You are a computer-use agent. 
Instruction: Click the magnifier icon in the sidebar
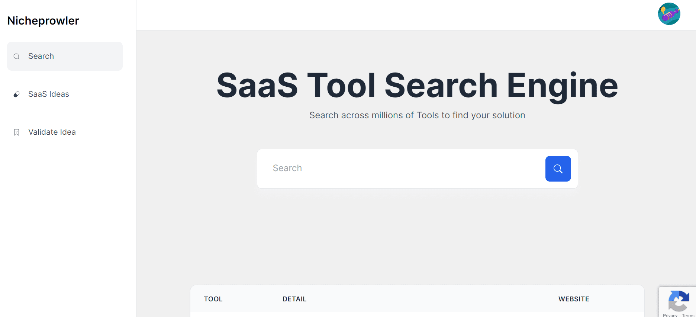16,57
